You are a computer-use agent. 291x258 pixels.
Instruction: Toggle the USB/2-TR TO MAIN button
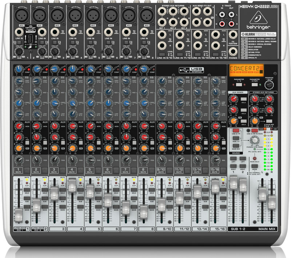click(x=255, y=131)
